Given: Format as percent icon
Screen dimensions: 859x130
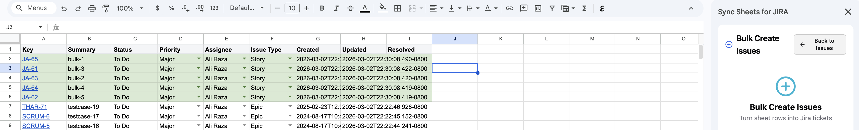Looking at the screenshot, I should (x=171, y=8).
